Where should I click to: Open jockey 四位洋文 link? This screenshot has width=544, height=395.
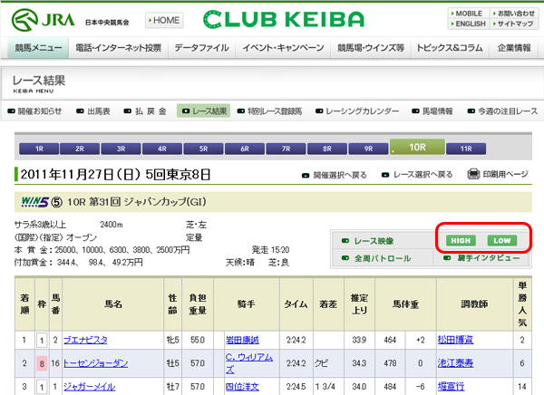[x=242, y=387]
